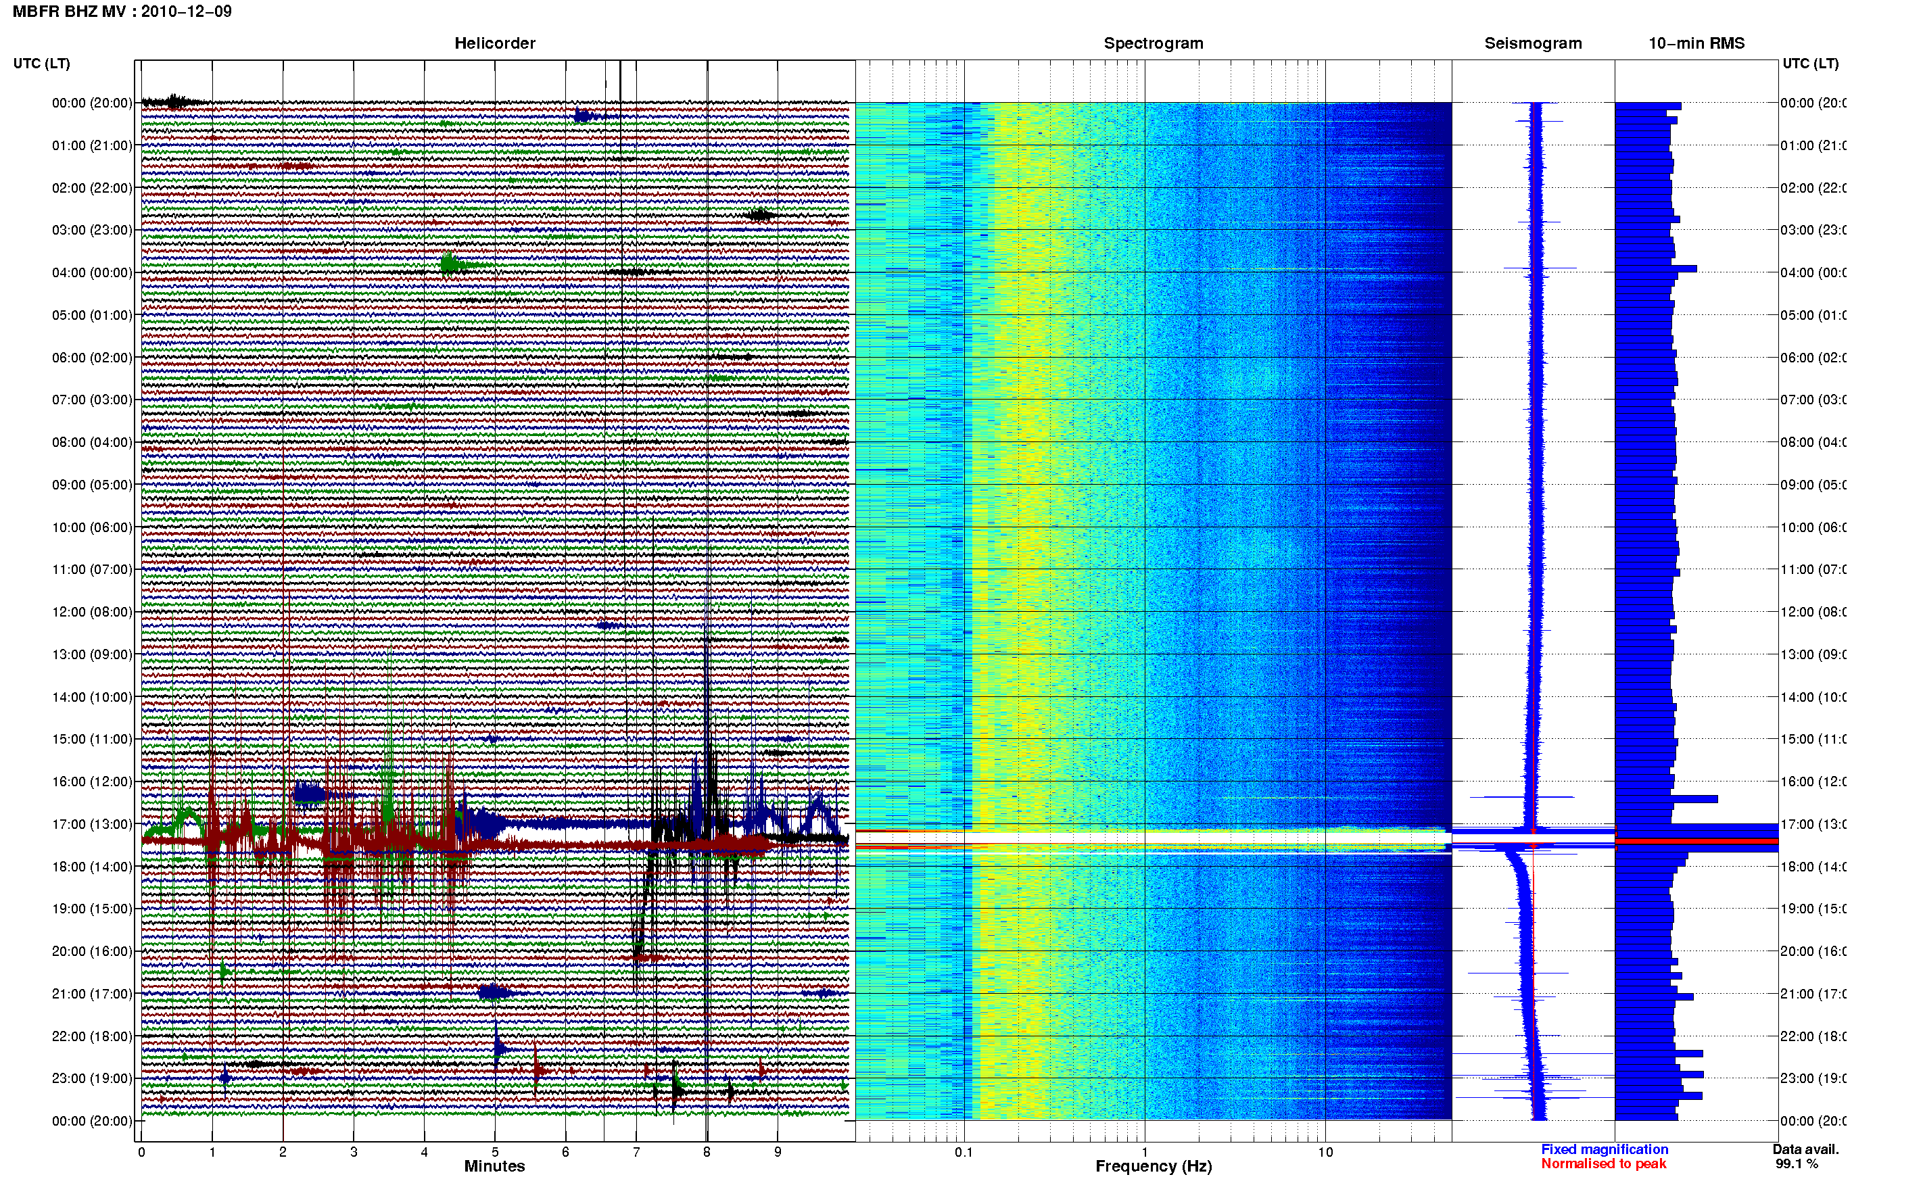Click the 'Data avail.' label
The height and width of the screenshot is (1202, 1923).
pos(1805,1149)
